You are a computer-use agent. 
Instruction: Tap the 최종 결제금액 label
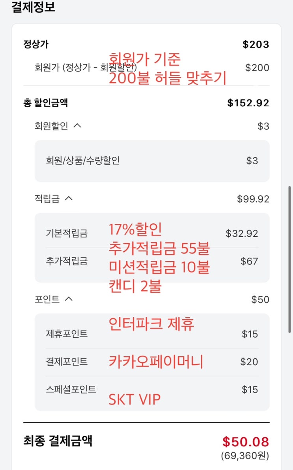coord(58,441)
